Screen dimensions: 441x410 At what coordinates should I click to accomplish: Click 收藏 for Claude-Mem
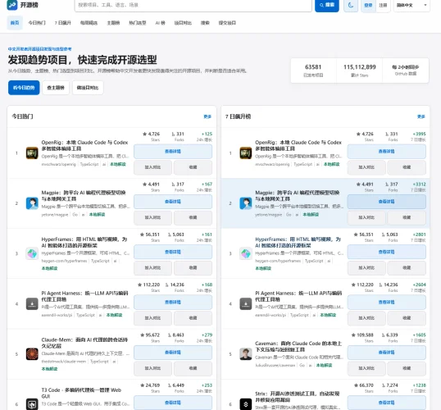click(193, 368)
